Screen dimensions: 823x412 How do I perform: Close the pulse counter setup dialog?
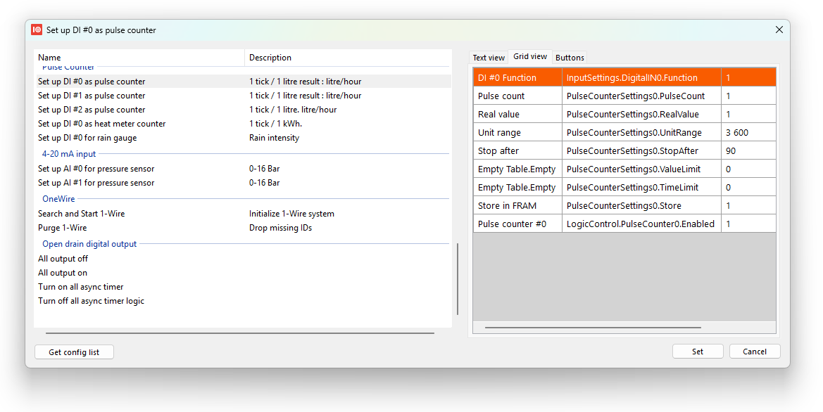tap(779, 30)
